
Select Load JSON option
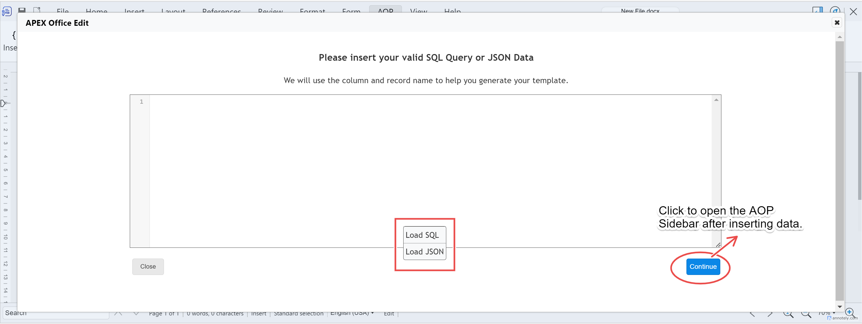424,251
